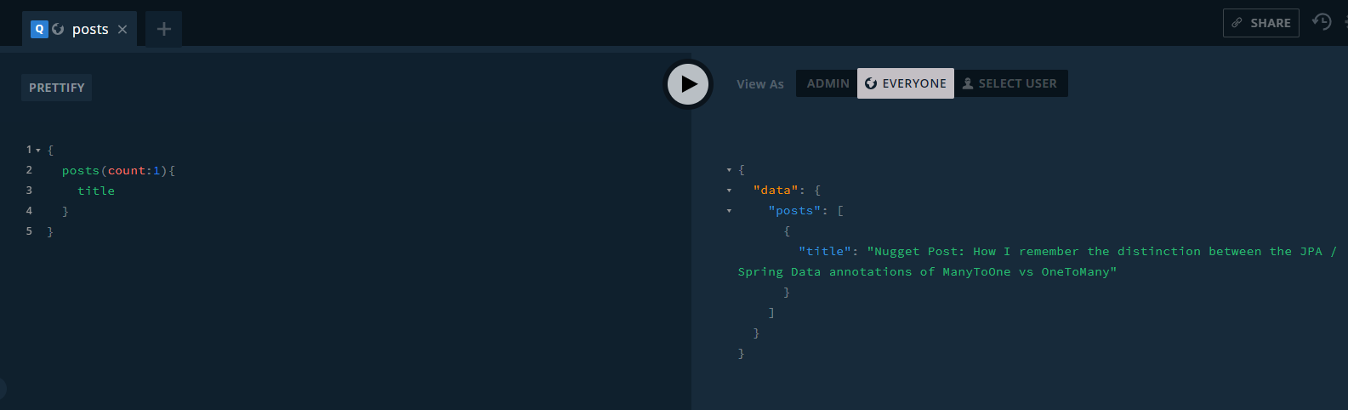Click the blue Q icon on posts tab
The width and height of the screenshot is (1348, 410).
tap(39, 29)
